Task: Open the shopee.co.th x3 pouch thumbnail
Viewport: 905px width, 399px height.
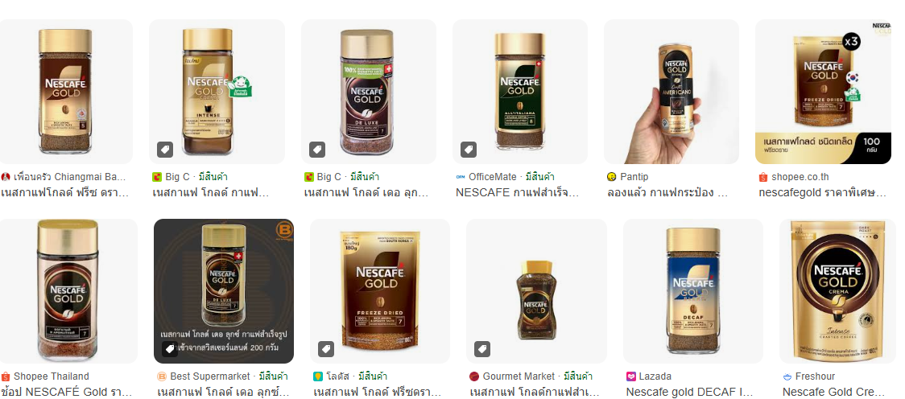Action: 823,92
